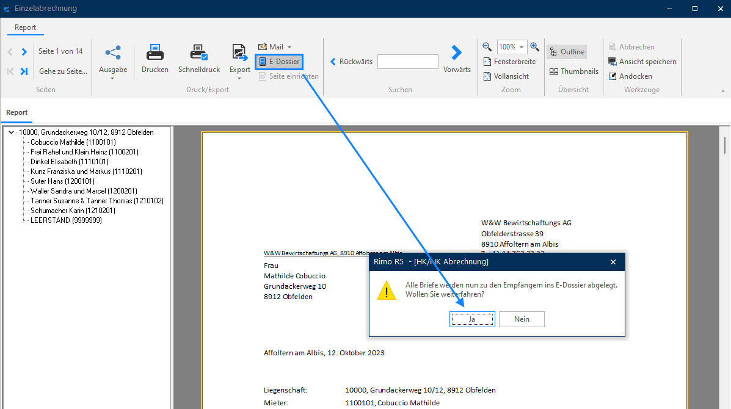Image resolution: width=731 pixels, height=409 pixels.
Task: Select Suter Hans (1200101)
Action: (x=62, y=181)
